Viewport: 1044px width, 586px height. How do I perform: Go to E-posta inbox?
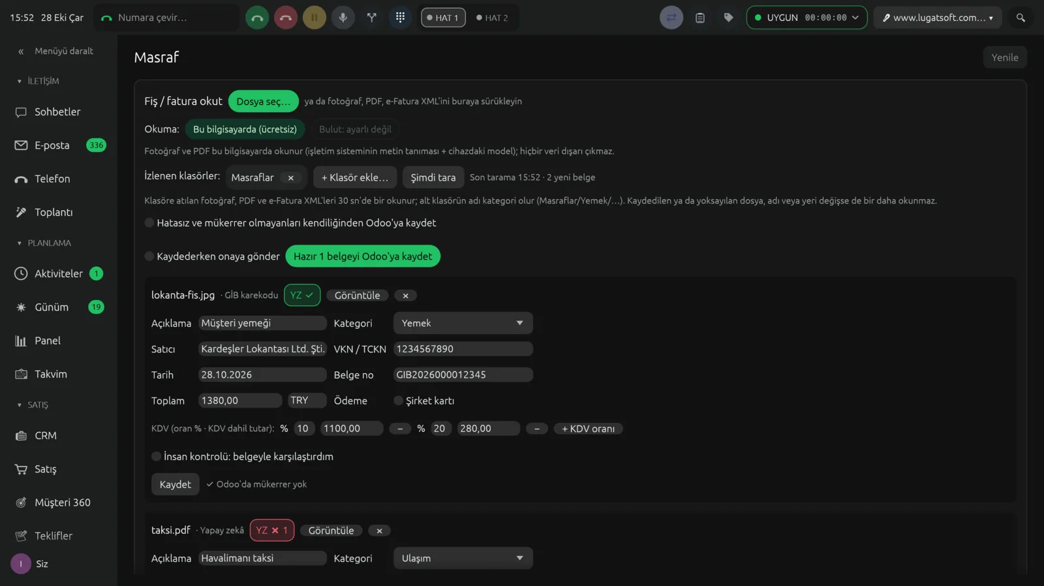59,145
